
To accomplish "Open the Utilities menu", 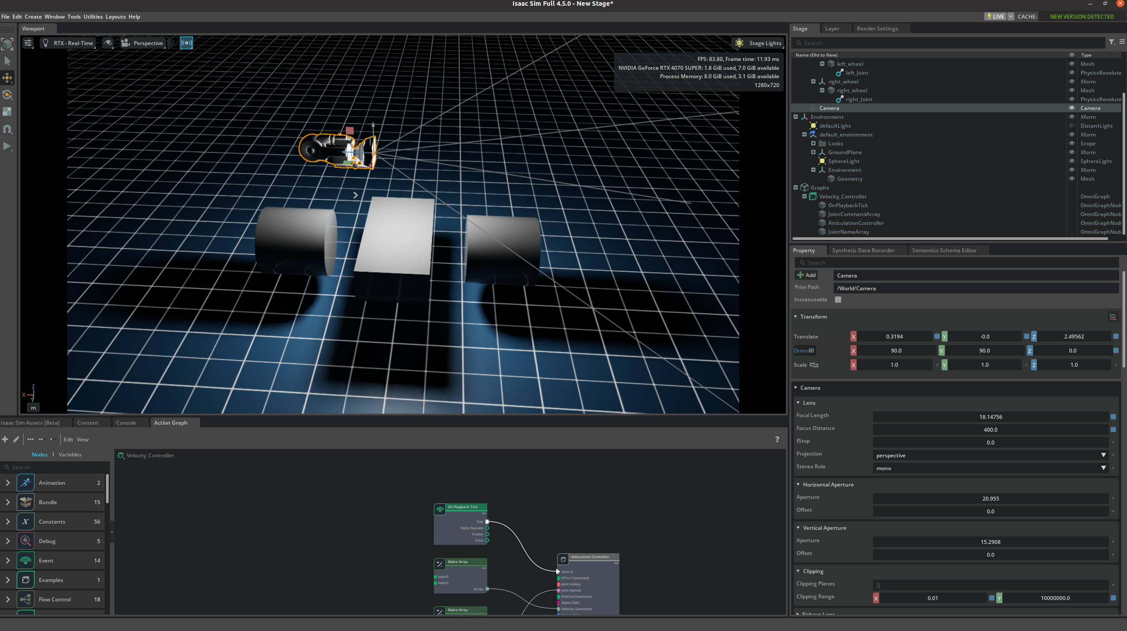I will 93,17.
